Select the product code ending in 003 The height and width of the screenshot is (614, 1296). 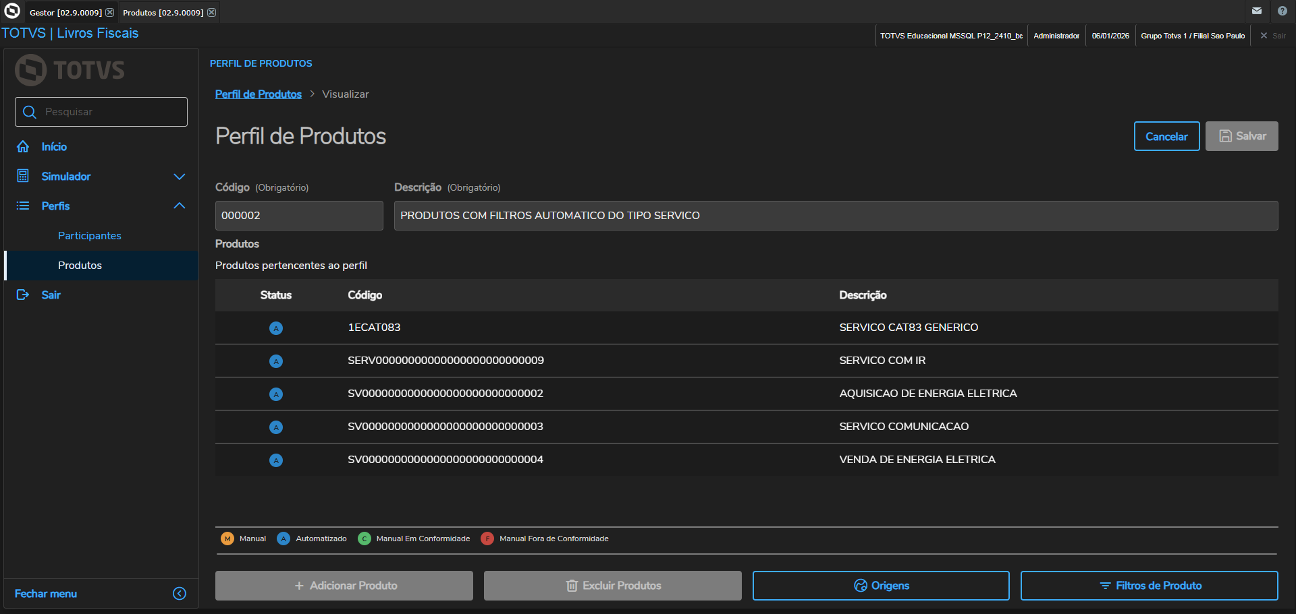(x=446, y=427)
